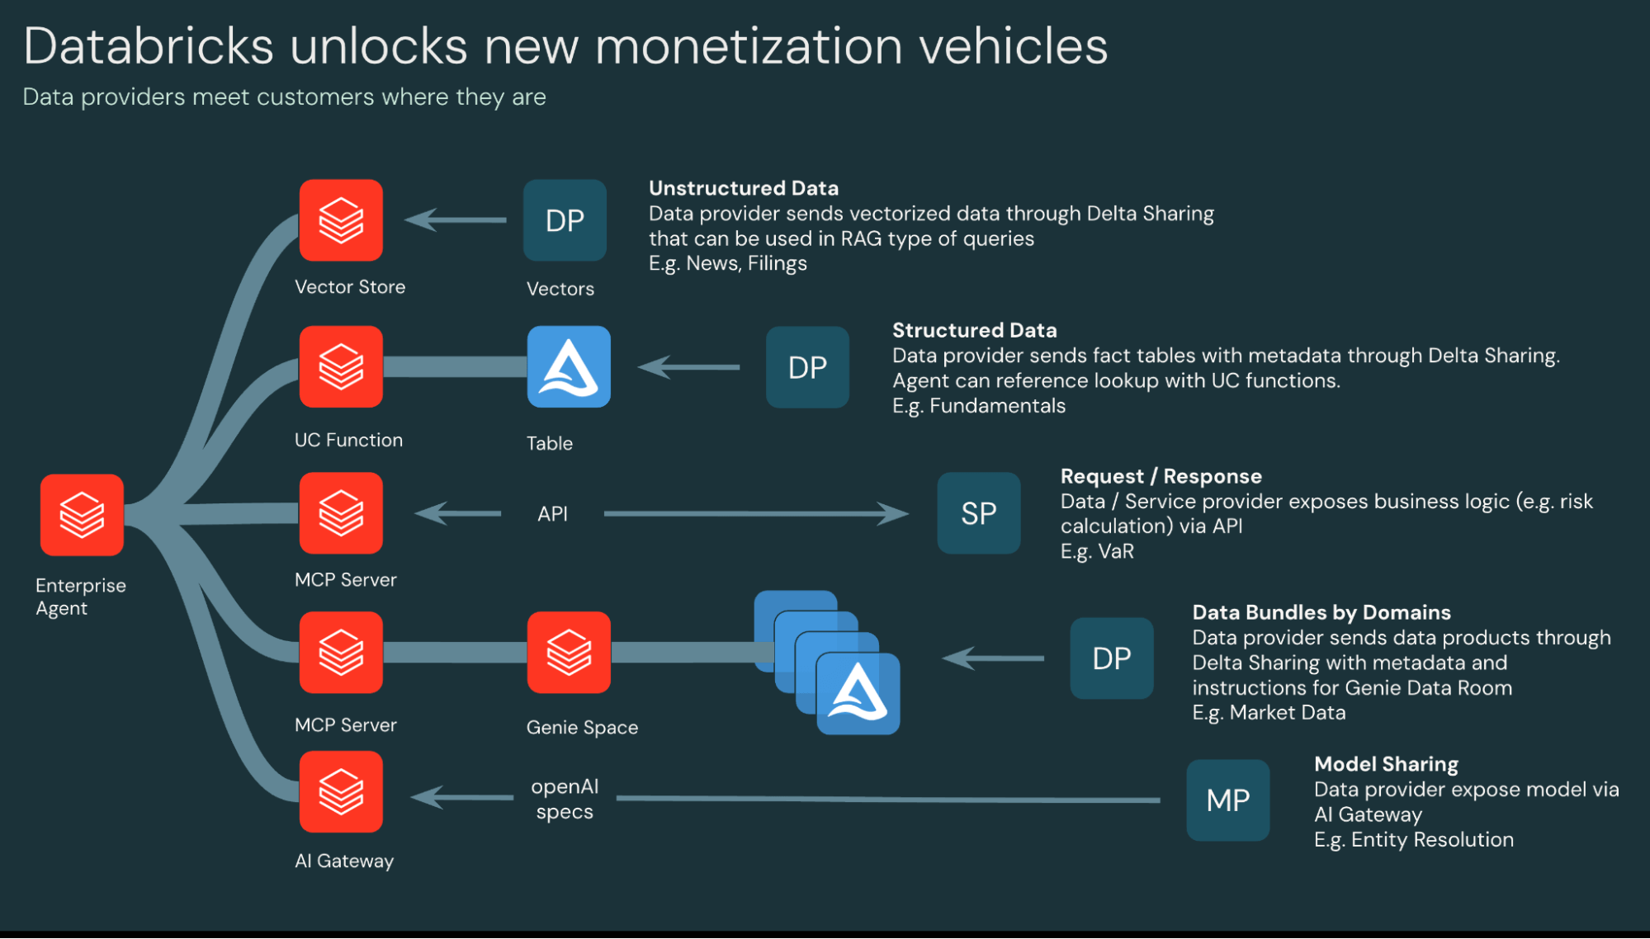Select the upper MCP Server icon

(x=340, y=513)
